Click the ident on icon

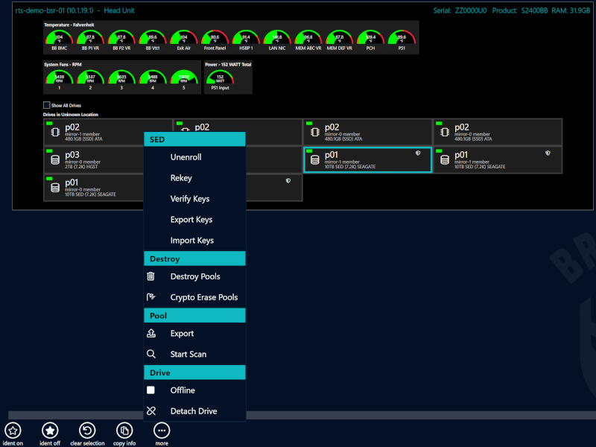[x=13, y=431]
